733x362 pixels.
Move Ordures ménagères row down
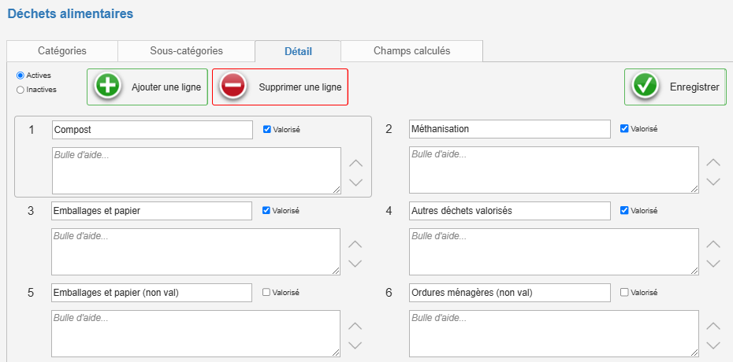point(713,345)
